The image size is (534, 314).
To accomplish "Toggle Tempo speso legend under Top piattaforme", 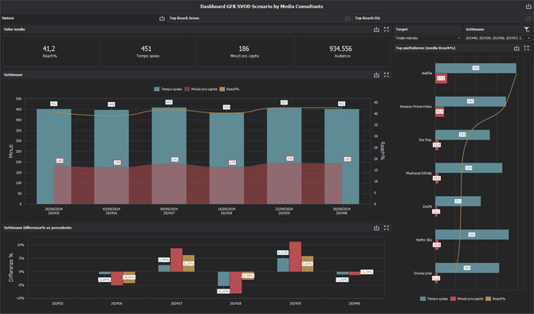I will click(x=434, y=299).
